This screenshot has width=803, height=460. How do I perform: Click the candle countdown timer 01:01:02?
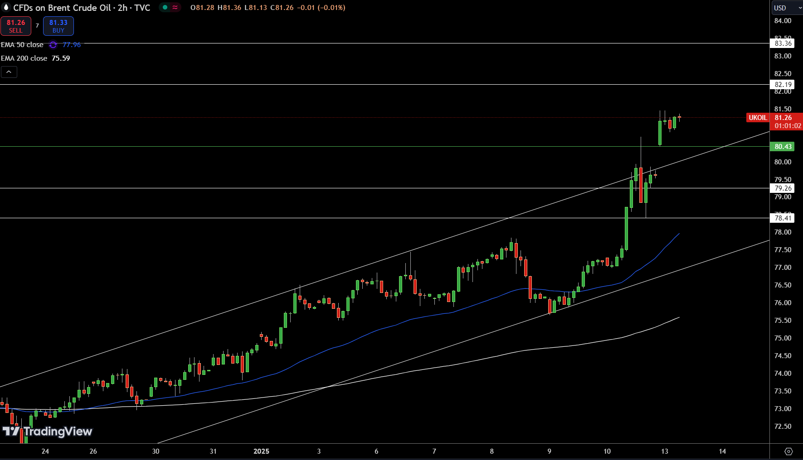(788, 126)
